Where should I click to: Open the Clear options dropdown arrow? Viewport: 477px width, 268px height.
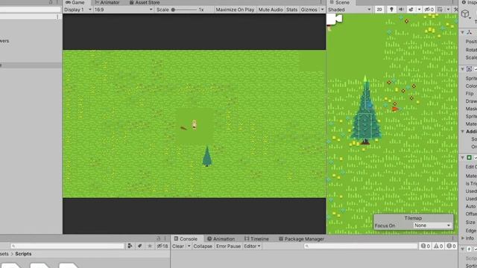(x=189, y=246)
